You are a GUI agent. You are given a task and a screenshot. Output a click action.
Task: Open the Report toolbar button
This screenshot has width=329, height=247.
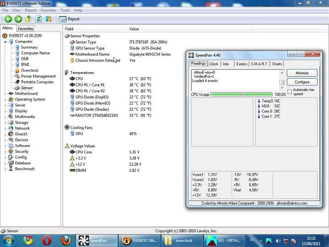pos(69,19)
